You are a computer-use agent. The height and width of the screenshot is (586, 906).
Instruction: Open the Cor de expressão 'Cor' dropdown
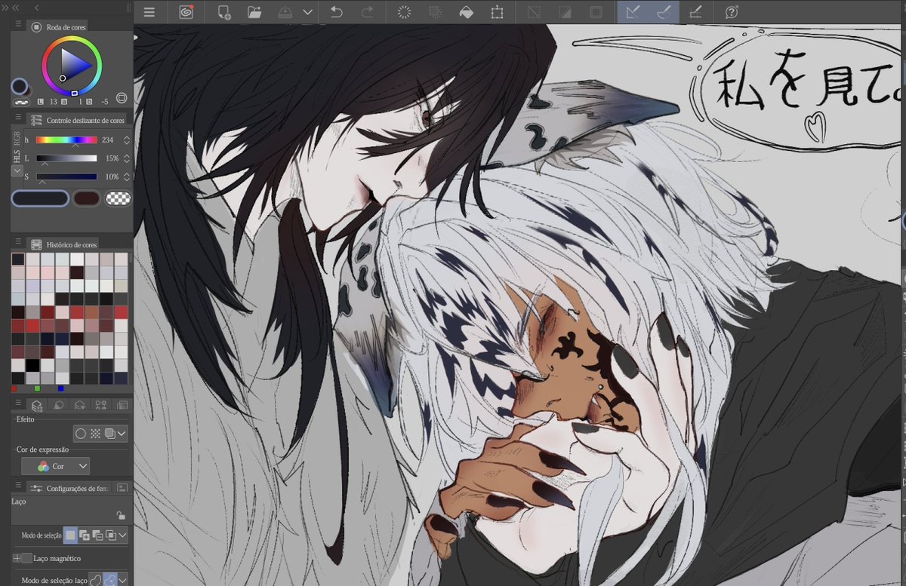(x=55, y=466)
